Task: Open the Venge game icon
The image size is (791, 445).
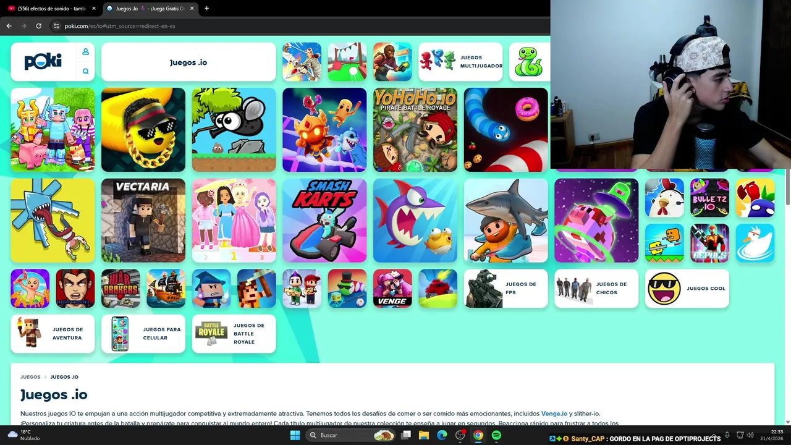Action: (392, 289)
